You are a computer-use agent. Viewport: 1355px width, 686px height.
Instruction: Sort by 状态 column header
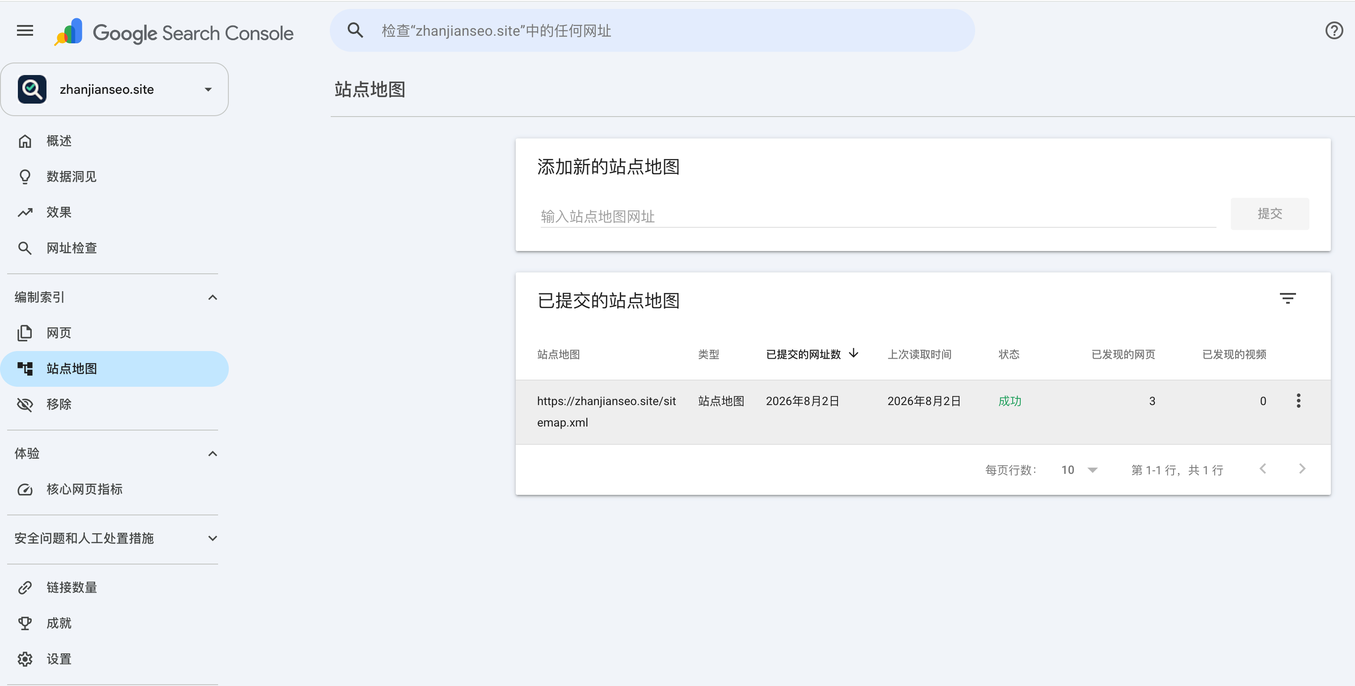[x=1008, y=354]
